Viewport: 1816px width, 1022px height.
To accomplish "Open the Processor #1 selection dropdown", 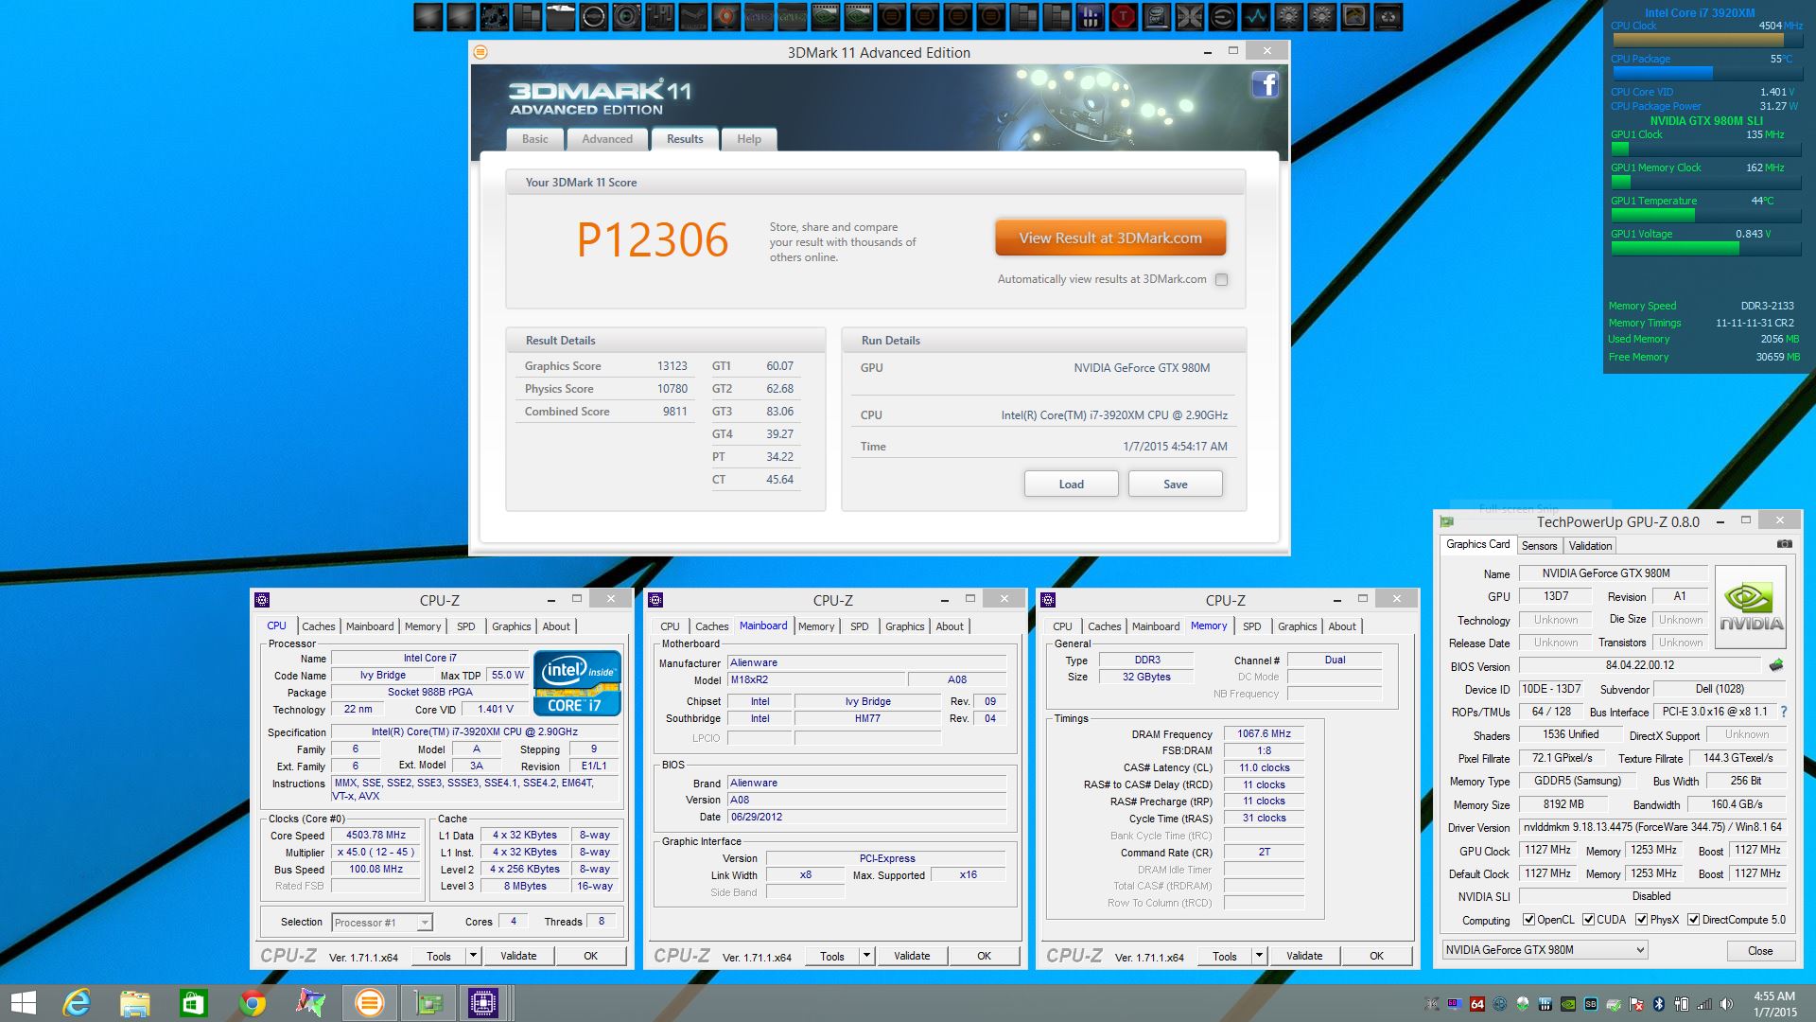I will coord(382,922).
